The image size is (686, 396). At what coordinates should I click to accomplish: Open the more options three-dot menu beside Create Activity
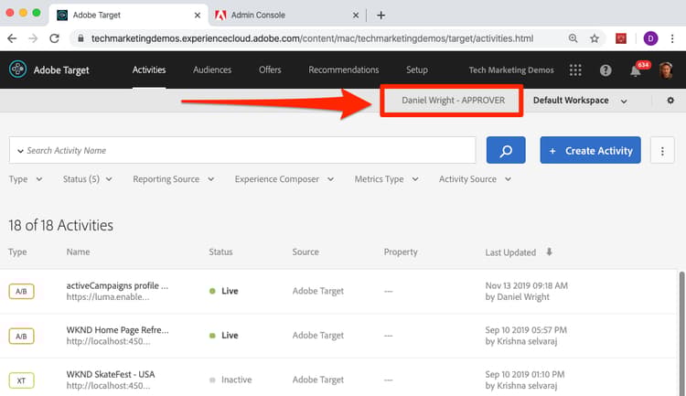(662, 150)
